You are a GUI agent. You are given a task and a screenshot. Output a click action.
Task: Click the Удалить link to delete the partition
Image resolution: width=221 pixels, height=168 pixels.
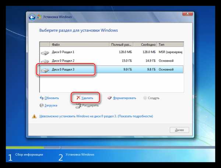[x=87, y=98]
